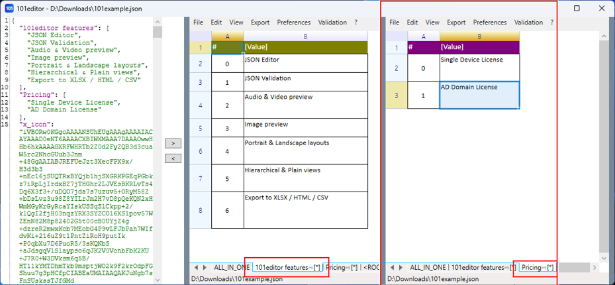The width and height of the screenshot is (615, 285).
Task: Select the ALL_IN_ONE sheet tab in left pane
Action: click(x=232, y=267)
